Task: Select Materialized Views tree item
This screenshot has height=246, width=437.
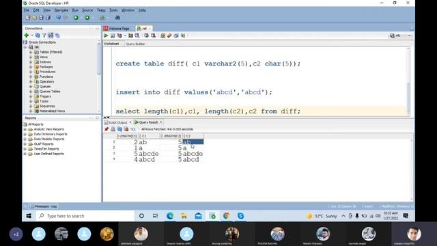Action: click(52, 111)
